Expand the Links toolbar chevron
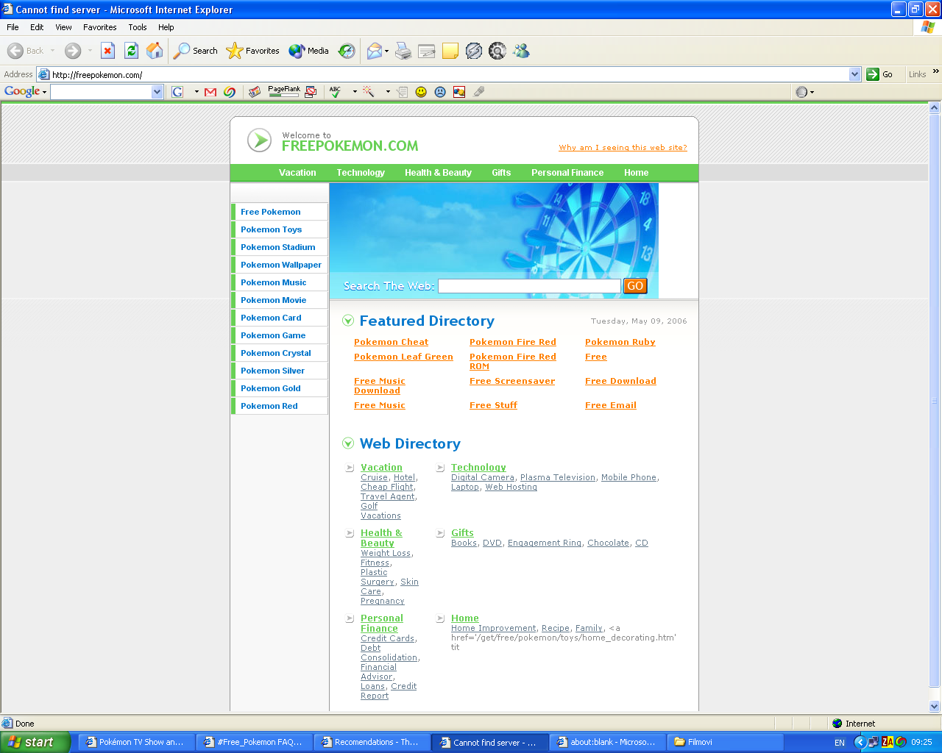This screenshot has width=942, height=753. (935, 71)
